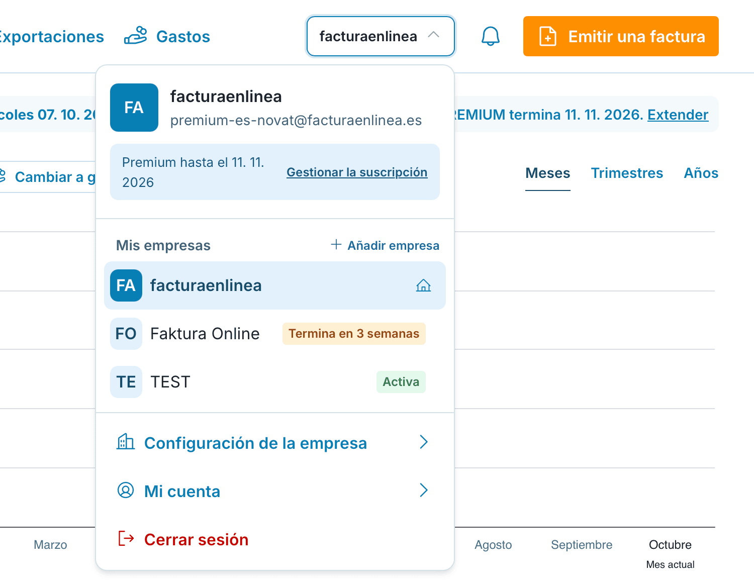Screen dimensions: 754x585
Task: Click the Termina en 3 semanas badge
Action: coord(354,334)
